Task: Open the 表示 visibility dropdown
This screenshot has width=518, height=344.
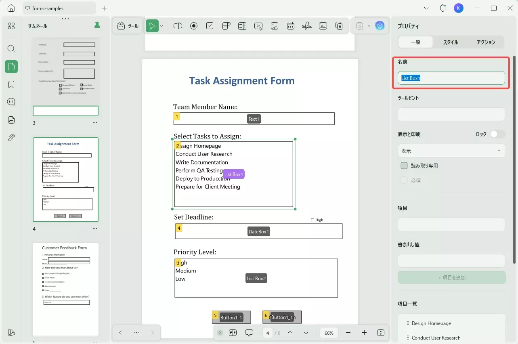Action: click(x=451, y=151)
